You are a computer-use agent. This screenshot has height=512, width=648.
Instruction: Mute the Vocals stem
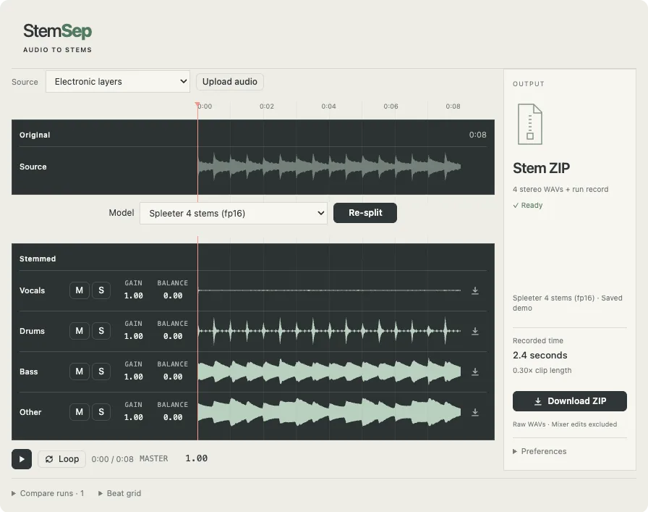tap(80, 290)
